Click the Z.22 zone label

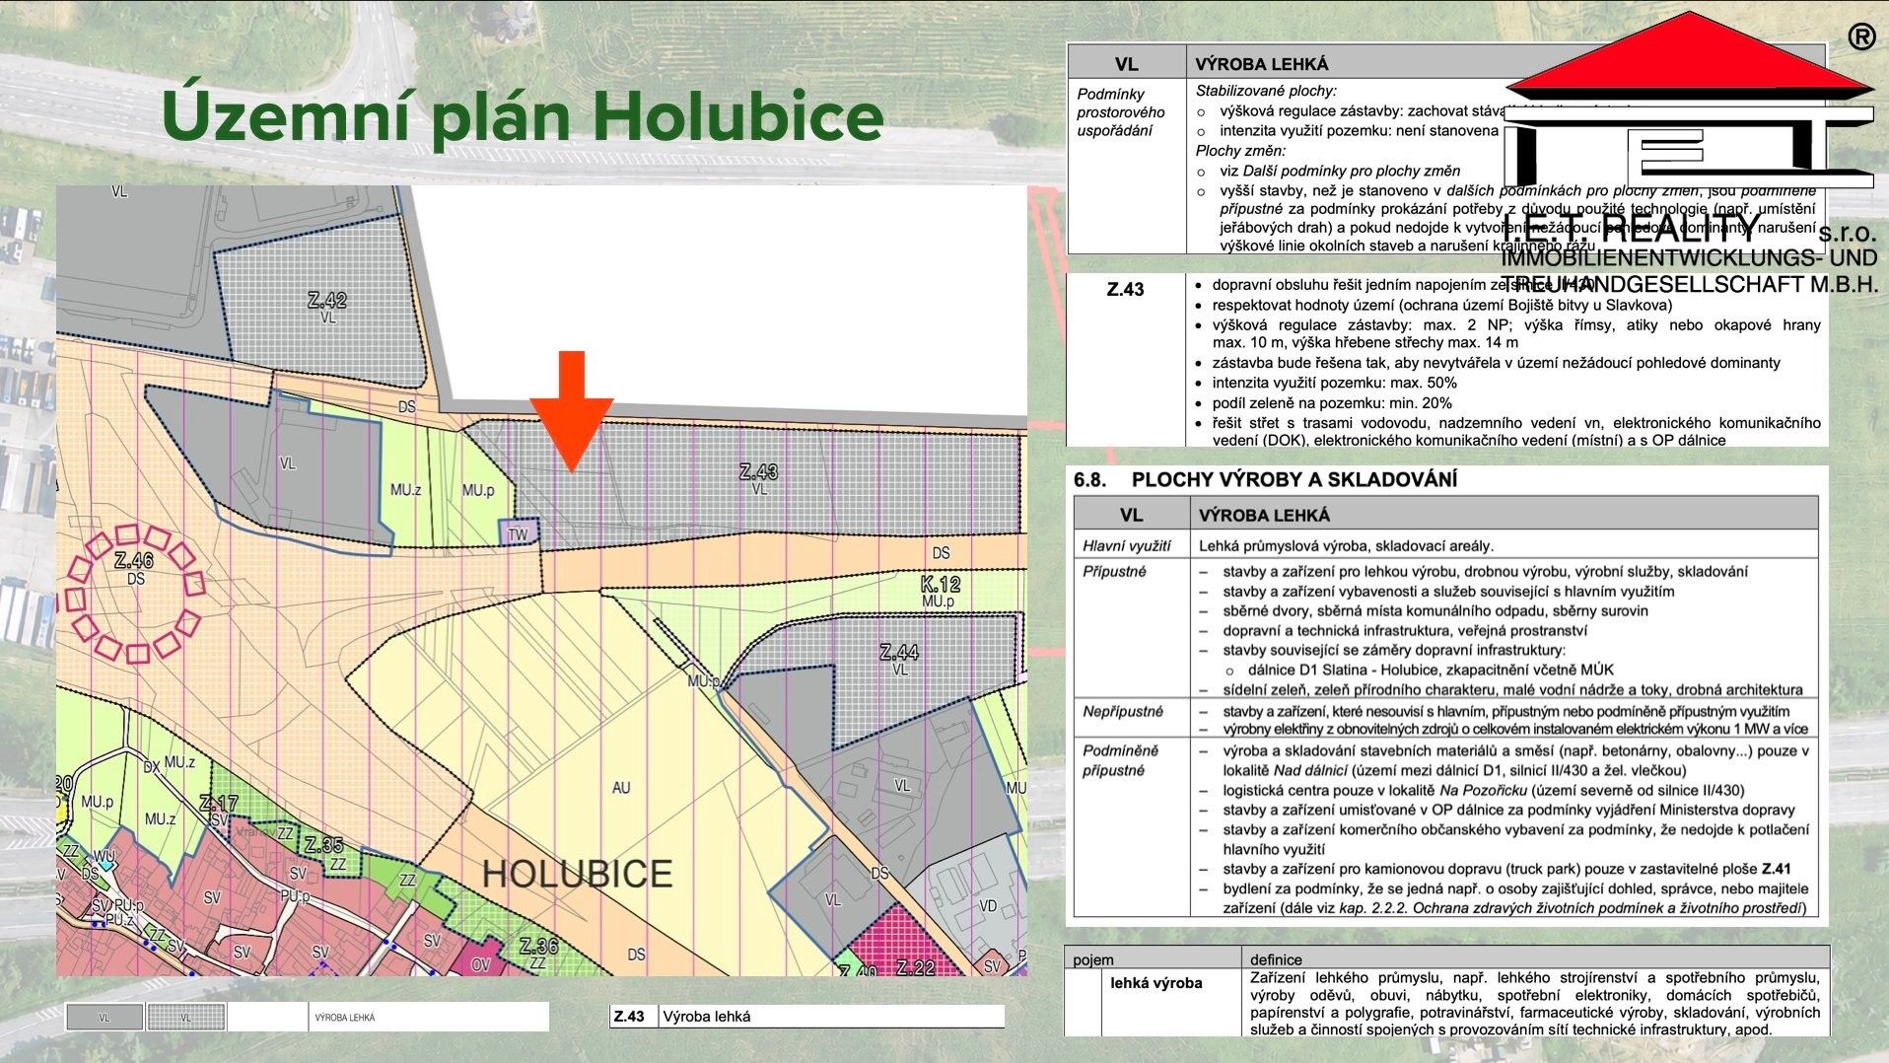pyautogui.click(x=915, y=967)
